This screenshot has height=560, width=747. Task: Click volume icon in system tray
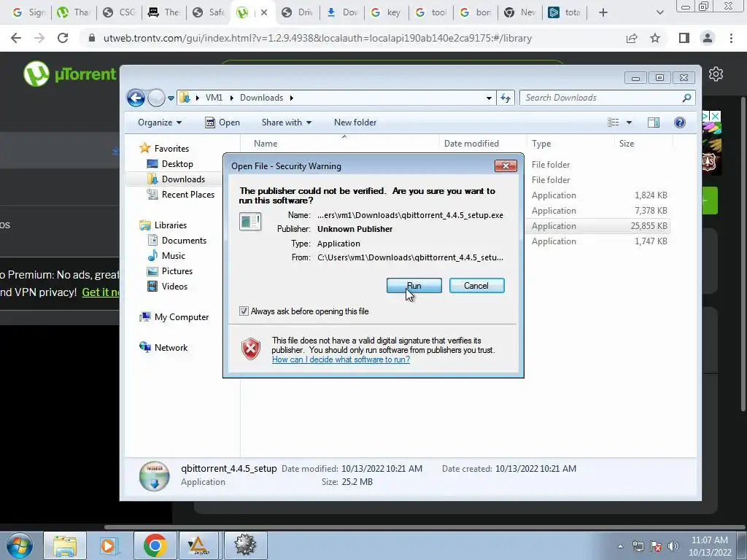click(x=673, y=546)
